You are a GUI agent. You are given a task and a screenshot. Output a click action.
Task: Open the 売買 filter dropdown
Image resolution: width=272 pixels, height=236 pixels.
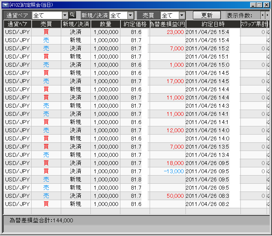[x=181, y=16]
